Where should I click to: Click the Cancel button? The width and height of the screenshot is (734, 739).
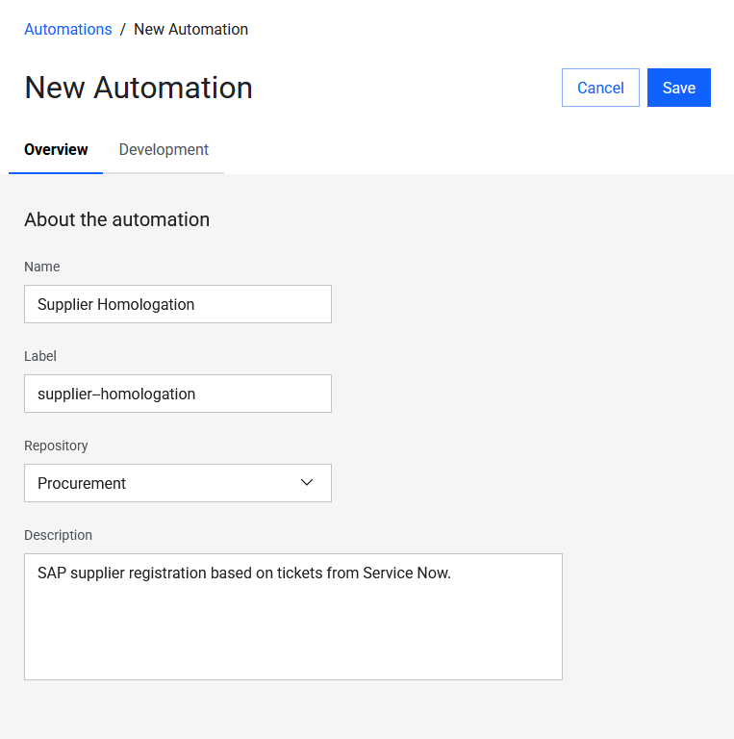coord(600,88)
